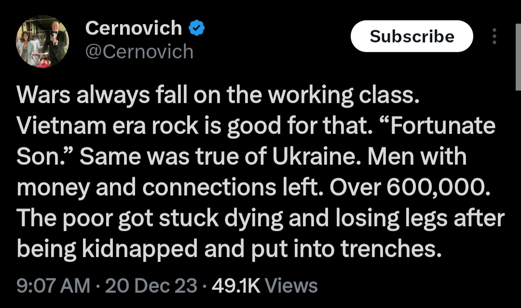Screen dimensions: 521x308
Task: Click the Cernovich display name
Action: [x=133, y=28]
